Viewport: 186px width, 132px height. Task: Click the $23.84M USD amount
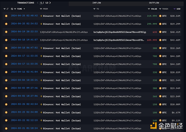(175, 96)
